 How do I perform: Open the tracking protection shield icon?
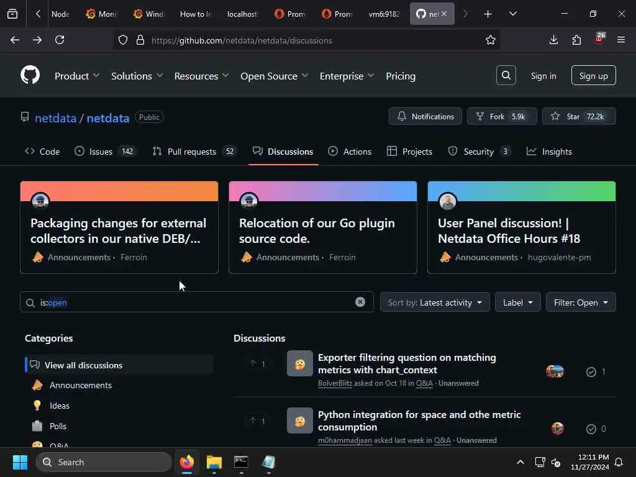click(122, 40)
